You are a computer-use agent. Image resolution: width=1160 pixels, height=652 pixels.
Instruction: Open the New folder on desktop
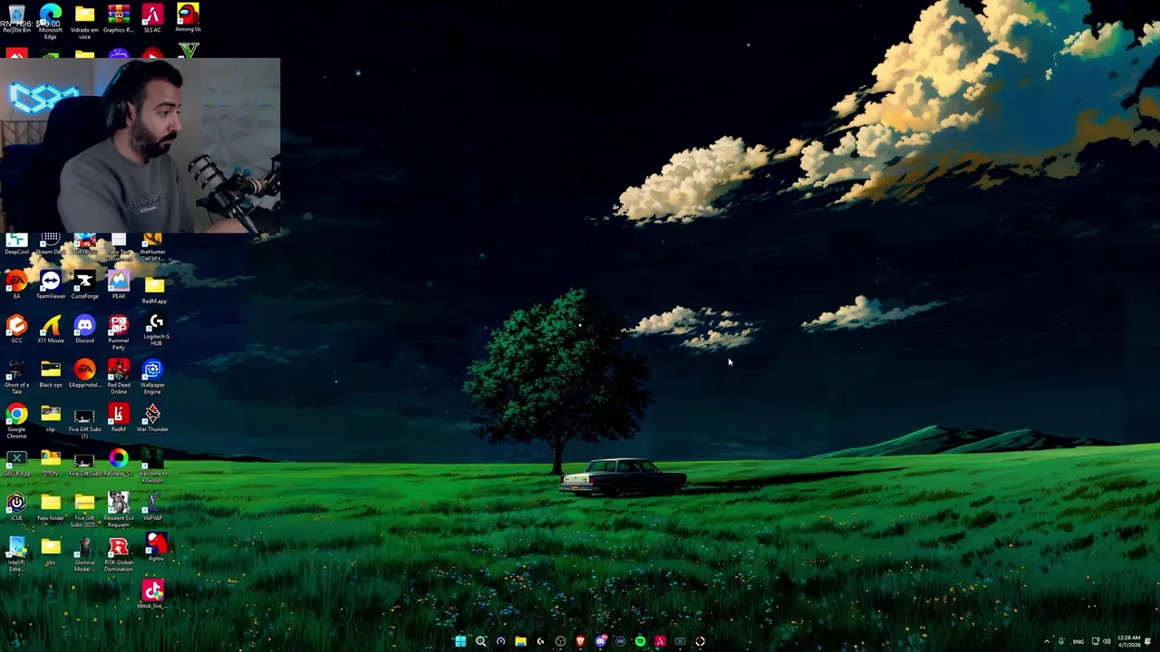(x=51, y=508)
